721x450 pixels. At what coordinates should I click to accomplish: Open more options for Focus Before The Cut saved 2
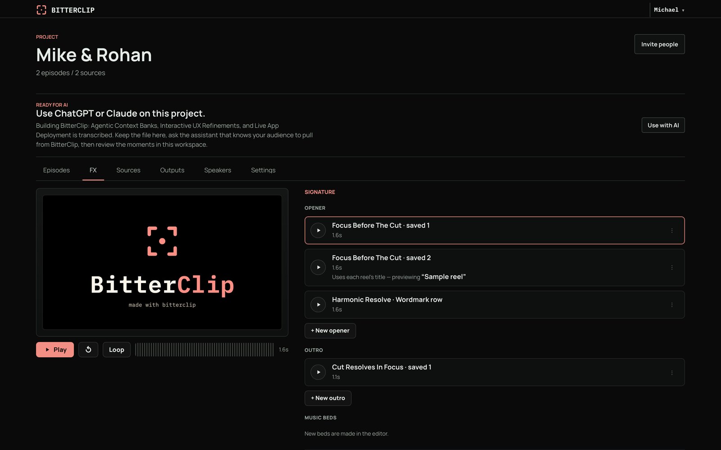click(672, 267)
